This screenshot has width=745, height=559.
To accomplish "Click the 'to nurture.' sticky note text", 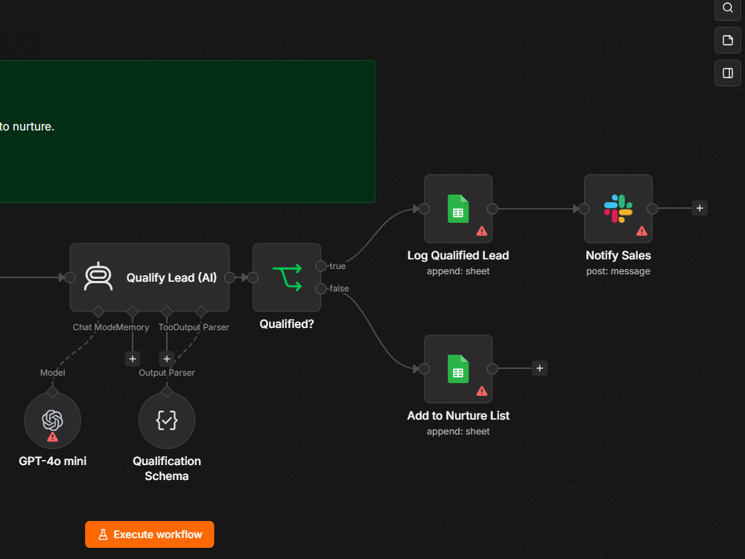I will [27, 127].
